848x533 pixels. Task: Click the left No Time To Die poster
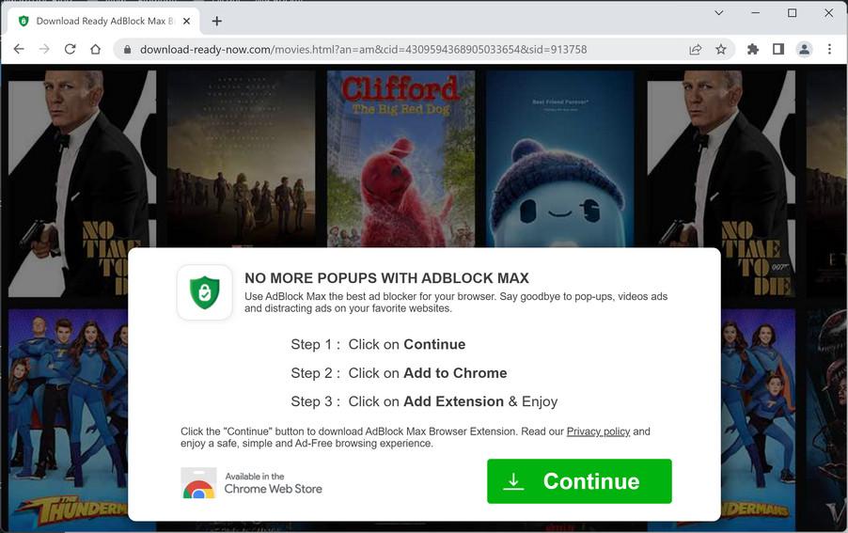tap(82, 184)
